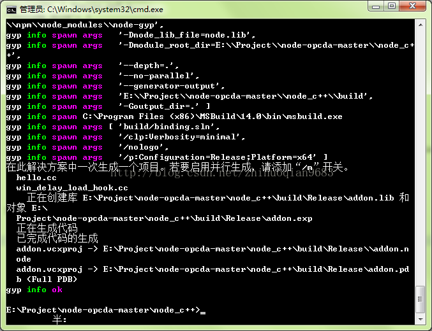This screenshot has height=331, width=432.
Task: Click 'hello.cc' in the build output
Action: (x=36, y=178)
